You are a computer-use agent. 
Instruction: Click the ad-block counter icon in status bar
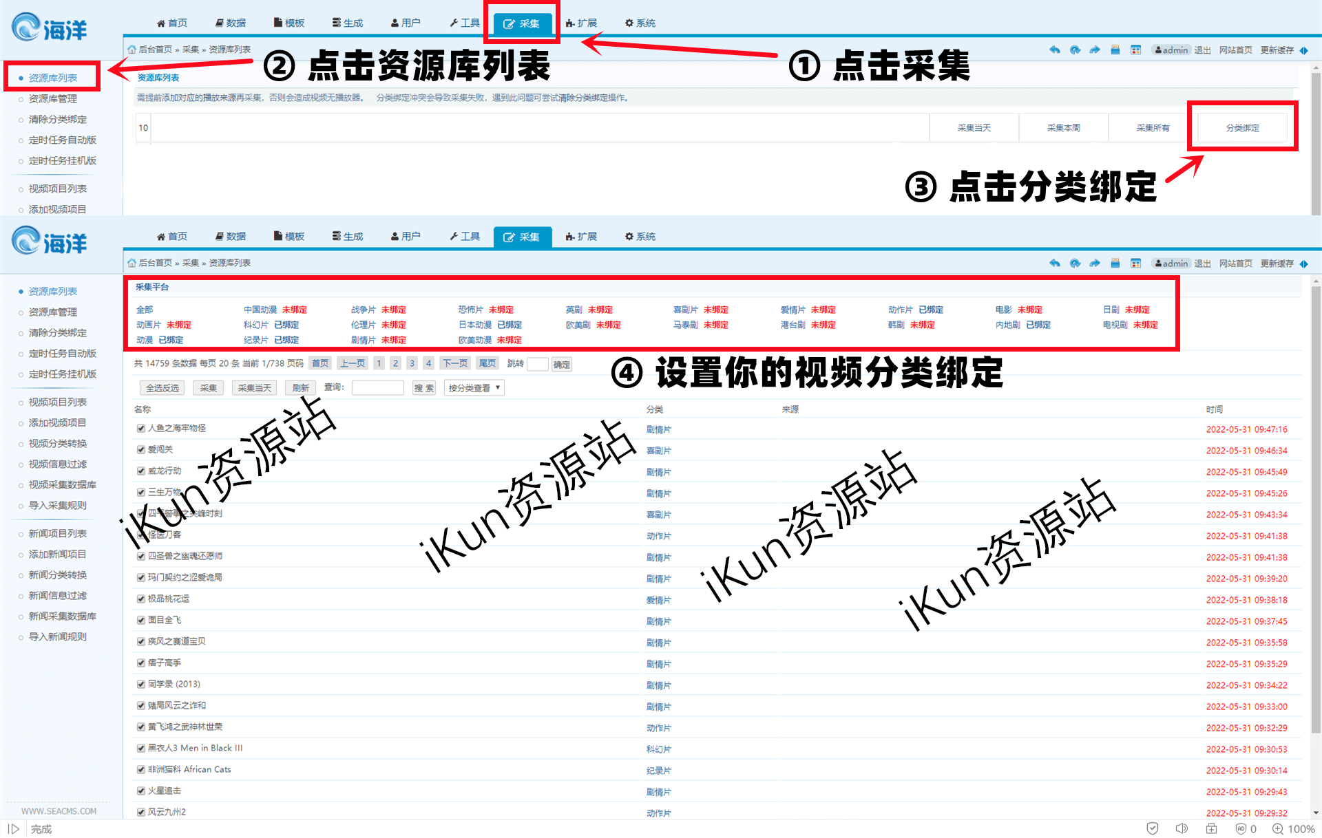click(x=1241, y=828)
